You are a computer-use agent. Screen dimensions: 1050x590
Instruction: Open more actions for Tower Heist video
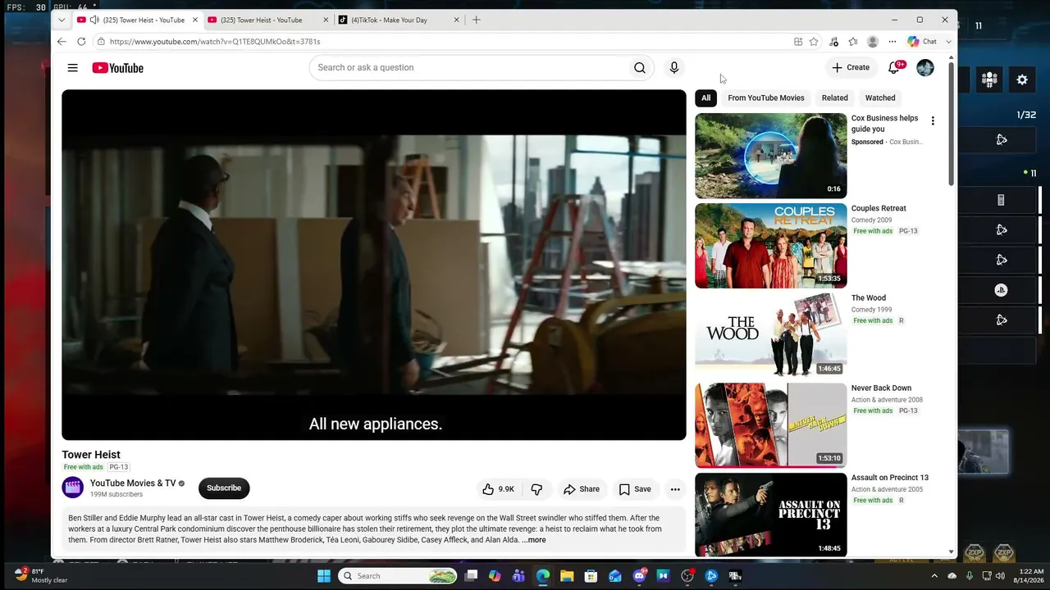[675, 489]
